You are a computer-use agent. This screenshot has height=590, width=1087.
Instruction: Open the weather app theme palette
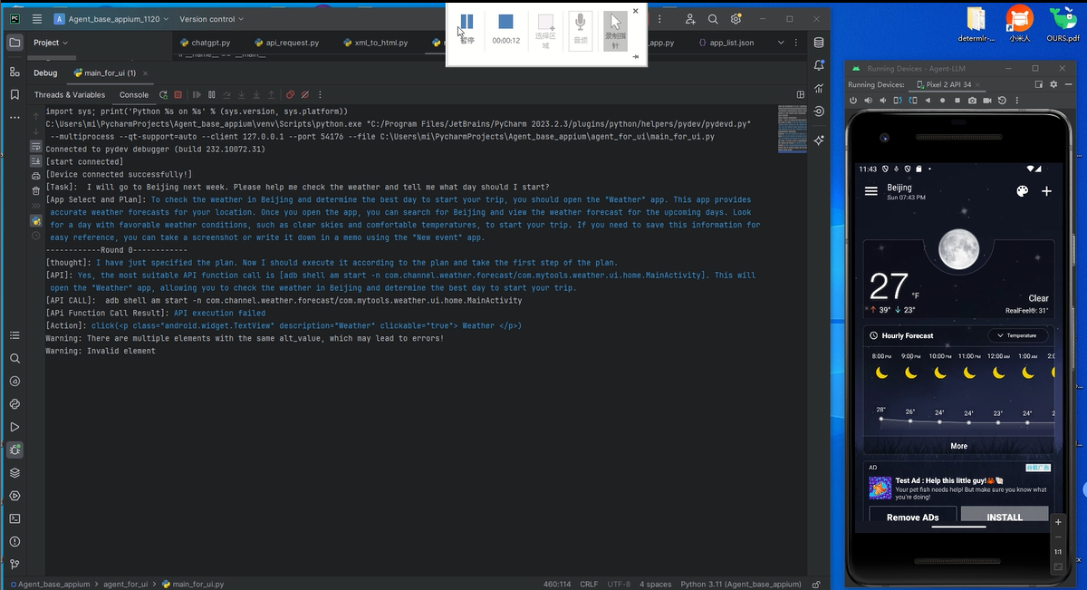[1021, 191]
